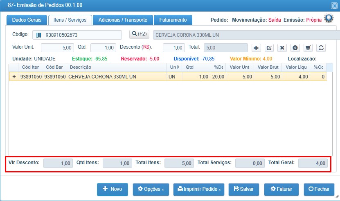The height and width of the screenshot is (201, 340).
Task: Click the Fechar button
Action: click(319, 189)
